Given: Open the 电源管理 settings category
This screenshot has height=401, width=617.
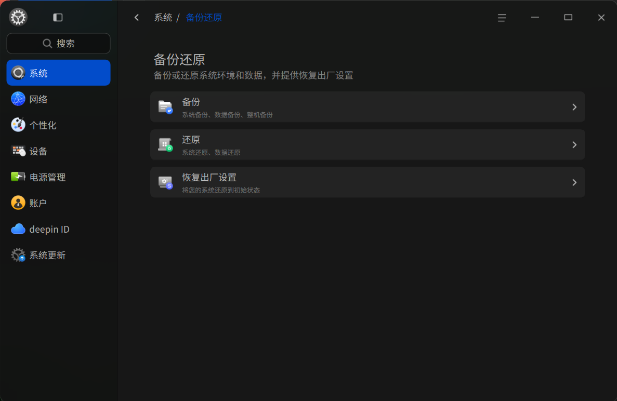Looking at the screenshot, I should [59, 177].
